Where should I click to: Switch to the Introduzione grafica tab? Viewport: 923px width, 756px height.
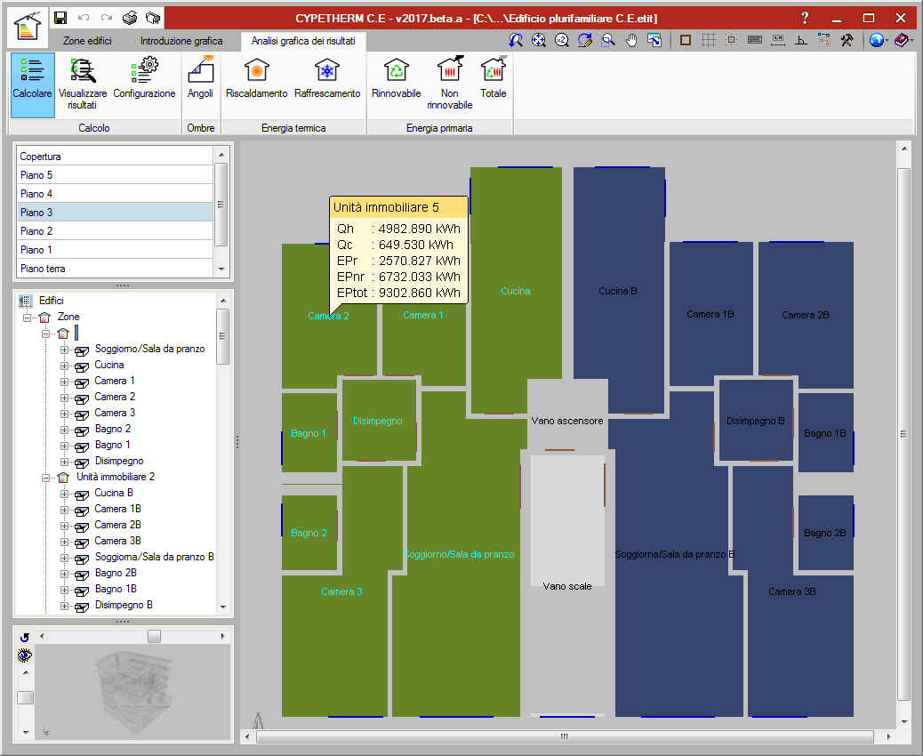coord(181,41)
